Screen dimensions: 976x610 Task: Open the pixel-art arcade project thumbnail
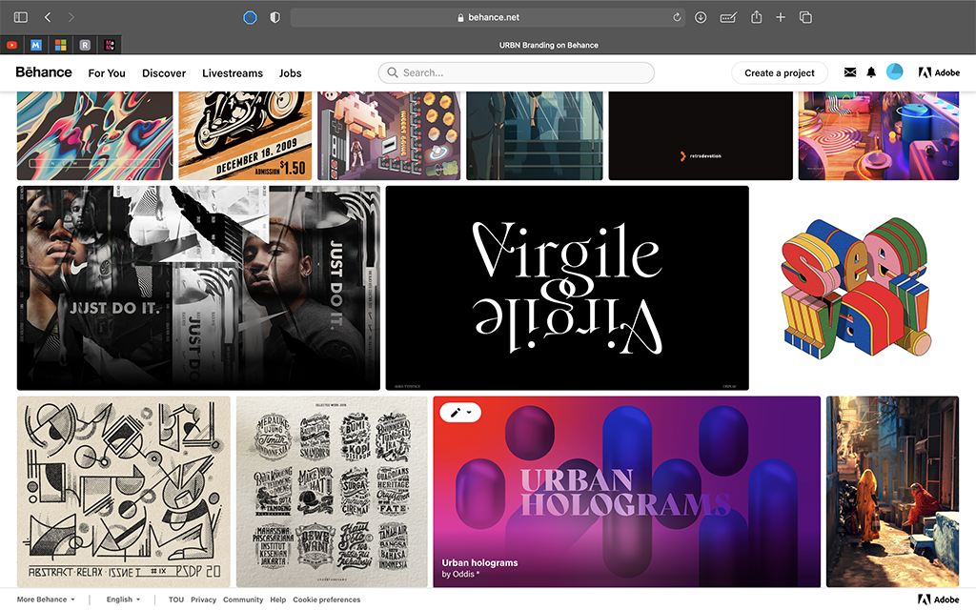click(x=389, y=135)
